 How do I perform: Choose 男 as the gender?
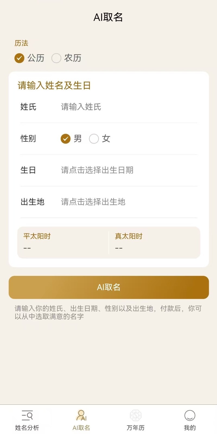click(x=66, y=139)
